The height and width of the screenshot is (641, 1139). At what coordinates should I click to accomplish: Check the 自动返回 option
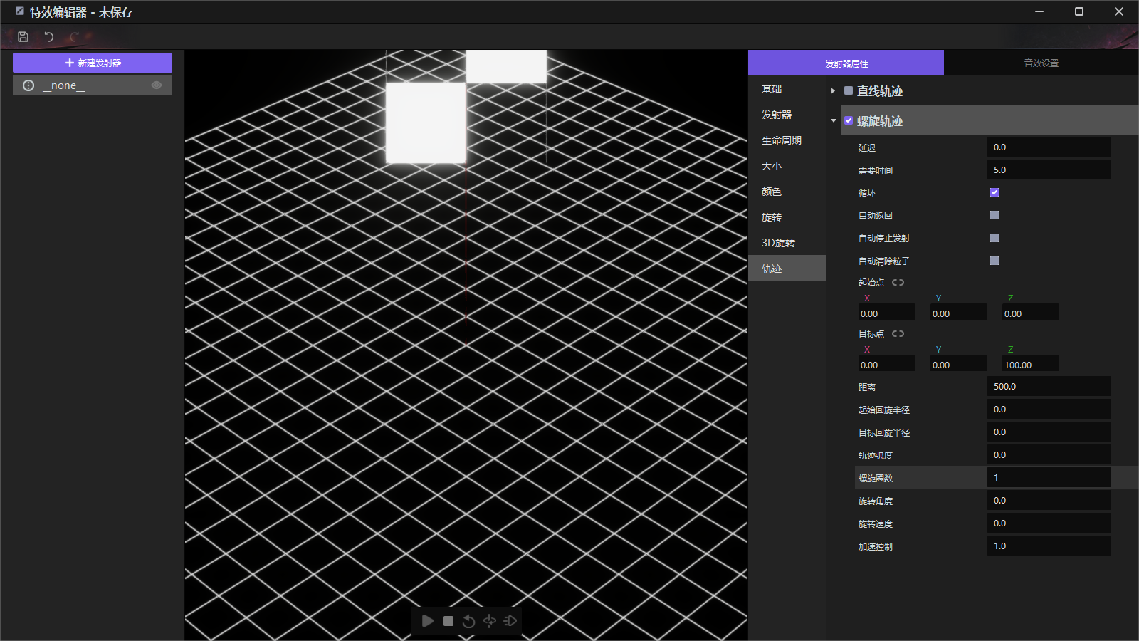(994, 215)
